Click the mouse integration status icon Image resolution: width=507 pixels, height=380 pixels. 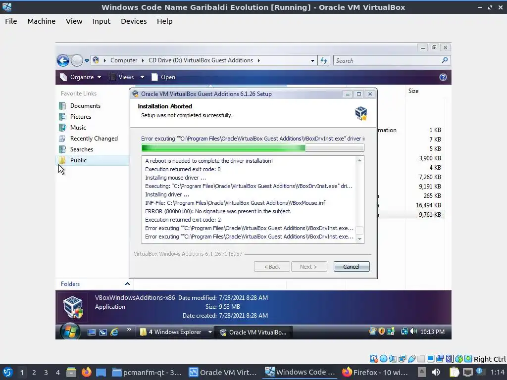(459, 359)
